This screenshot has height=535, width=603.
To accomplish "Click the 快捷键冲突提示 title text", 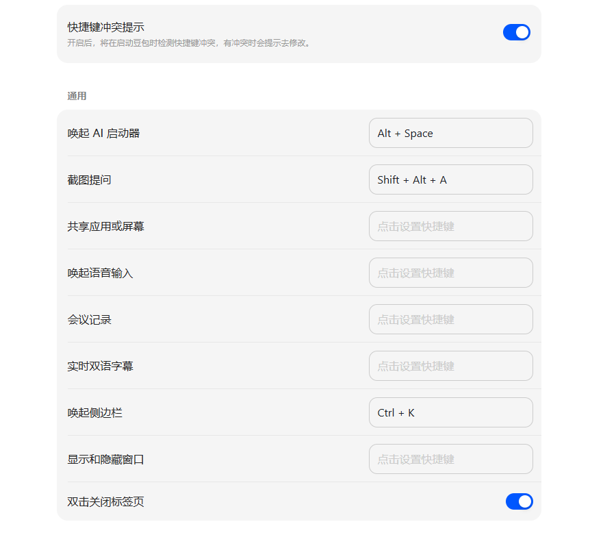I will click(x=105, y=27).
